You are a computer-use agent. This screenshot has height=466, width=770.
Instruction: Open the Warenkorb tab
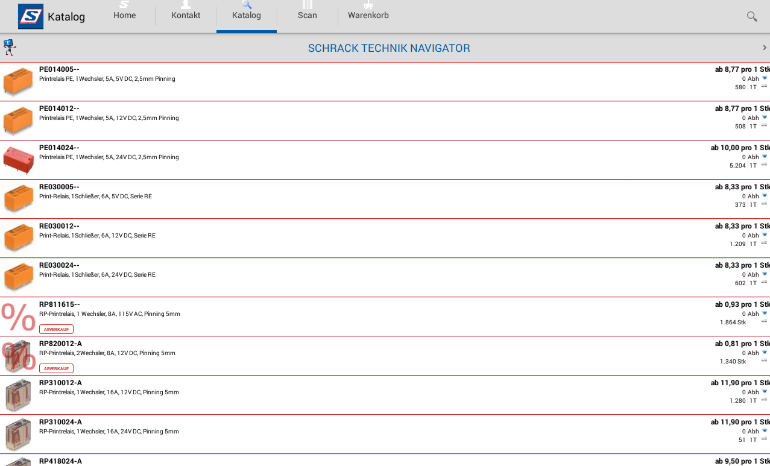pyautogui.click(x=368, y=16)
